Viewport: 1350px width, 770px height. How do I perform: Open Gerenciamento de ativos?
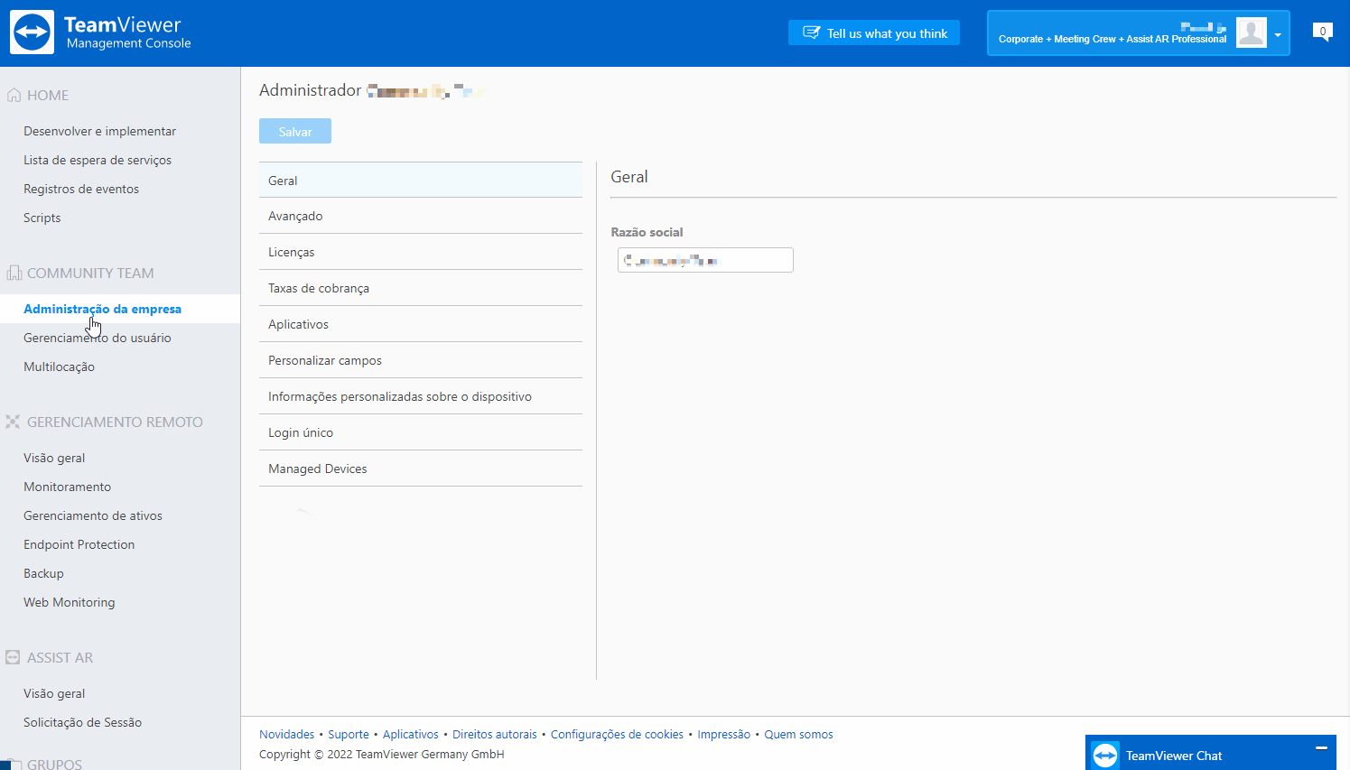click(93, 515)
